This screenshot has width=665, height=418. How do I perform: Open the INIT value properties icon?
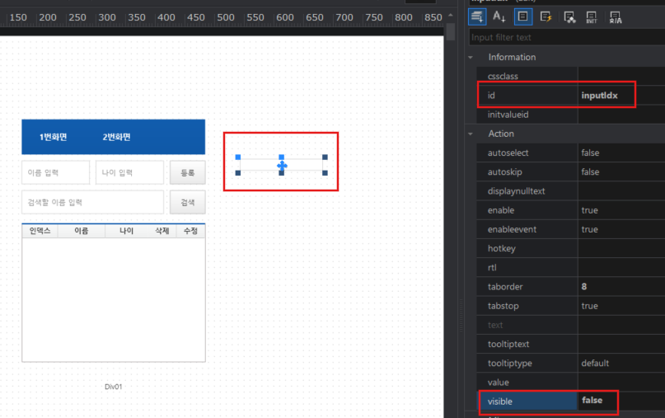point(592,17)
